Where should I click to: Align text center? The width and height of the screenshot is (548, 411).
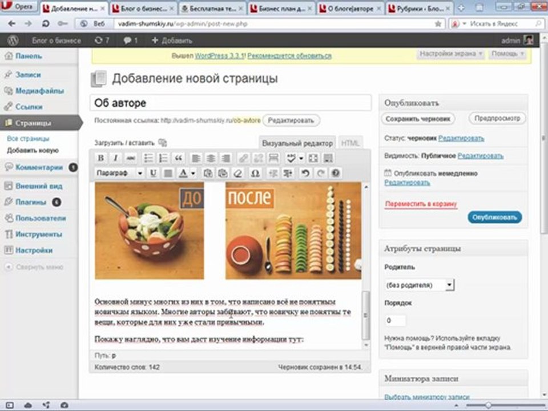[x=211, y=158]
